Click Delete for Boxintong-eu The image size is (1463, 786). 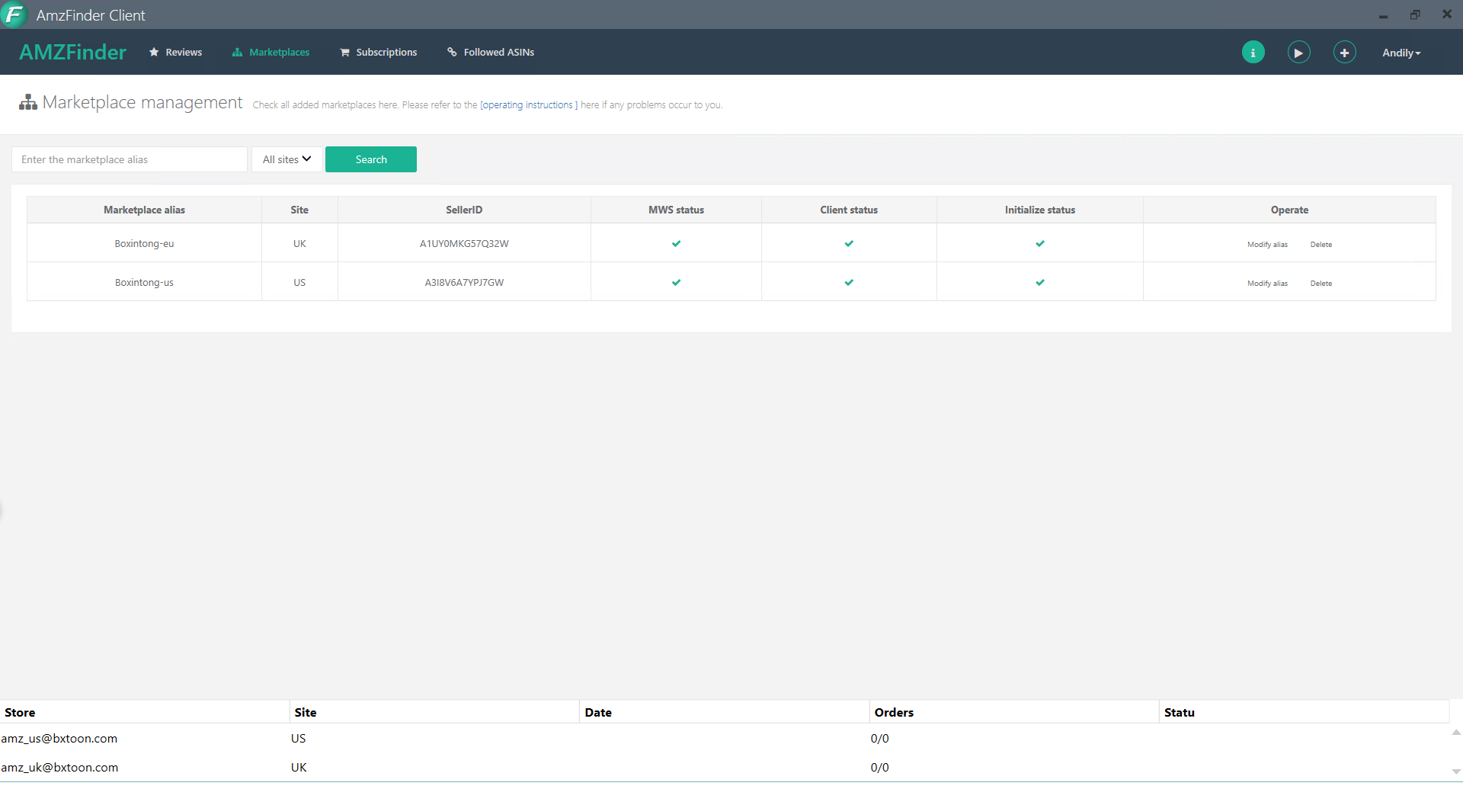pyautogui.click(x=1321, y=245)
